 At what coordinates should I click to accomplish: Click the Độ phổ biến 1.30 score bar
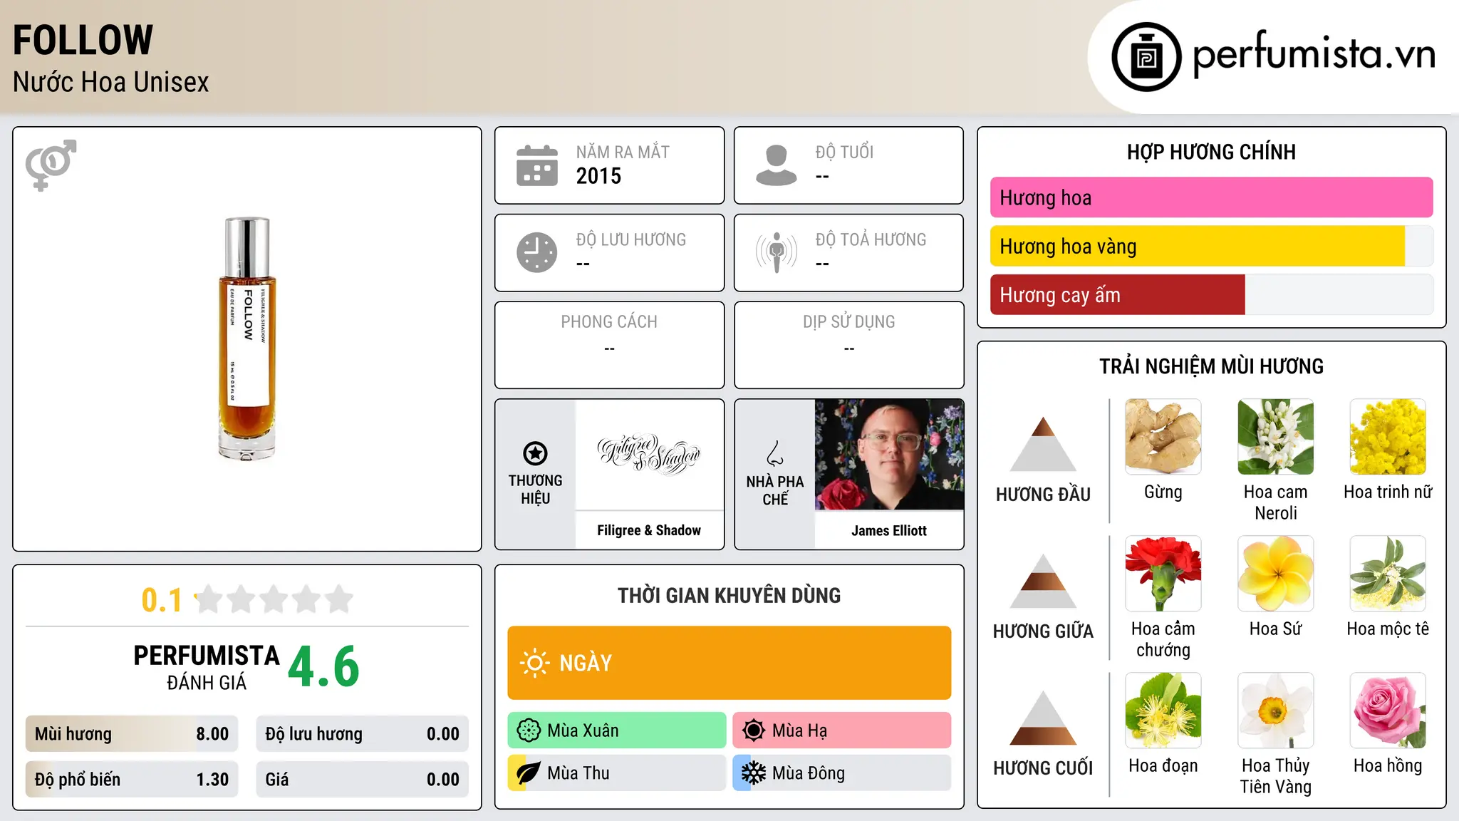(x=132, y=780)
